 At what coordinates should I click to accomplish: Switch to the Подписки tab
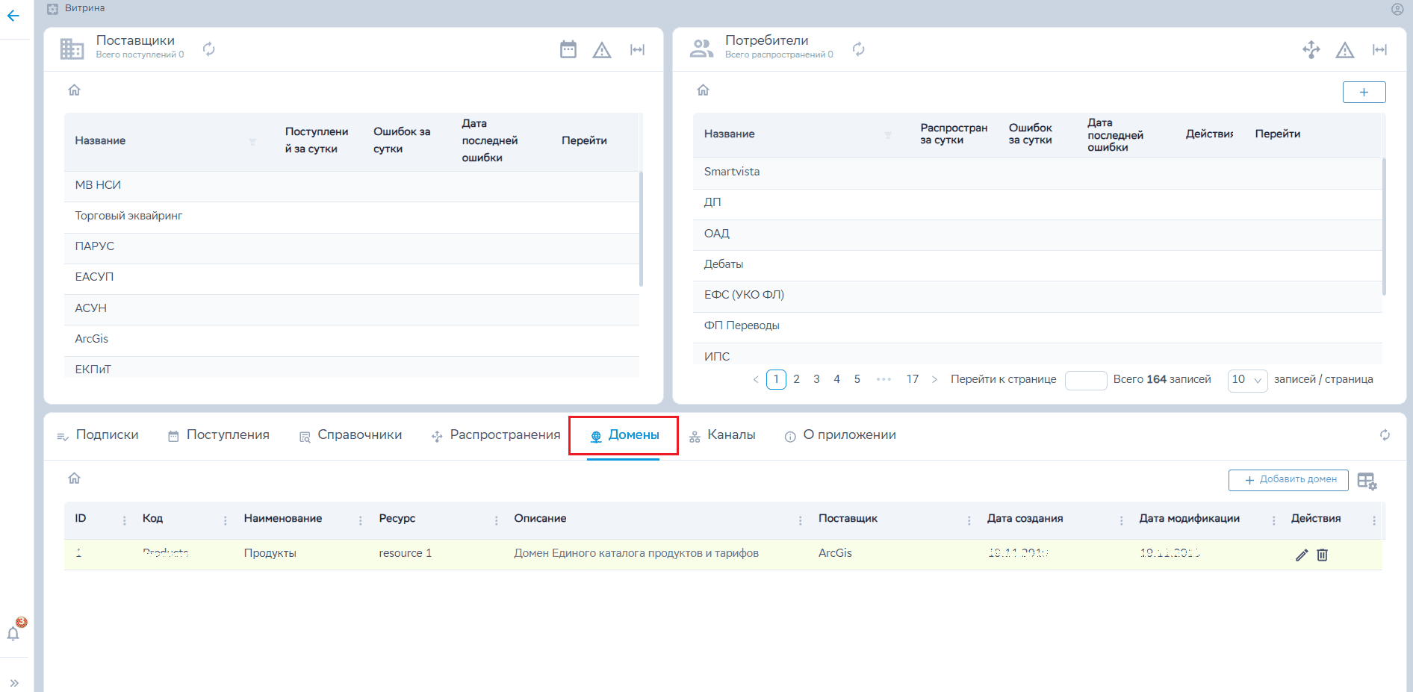point(98,435)
